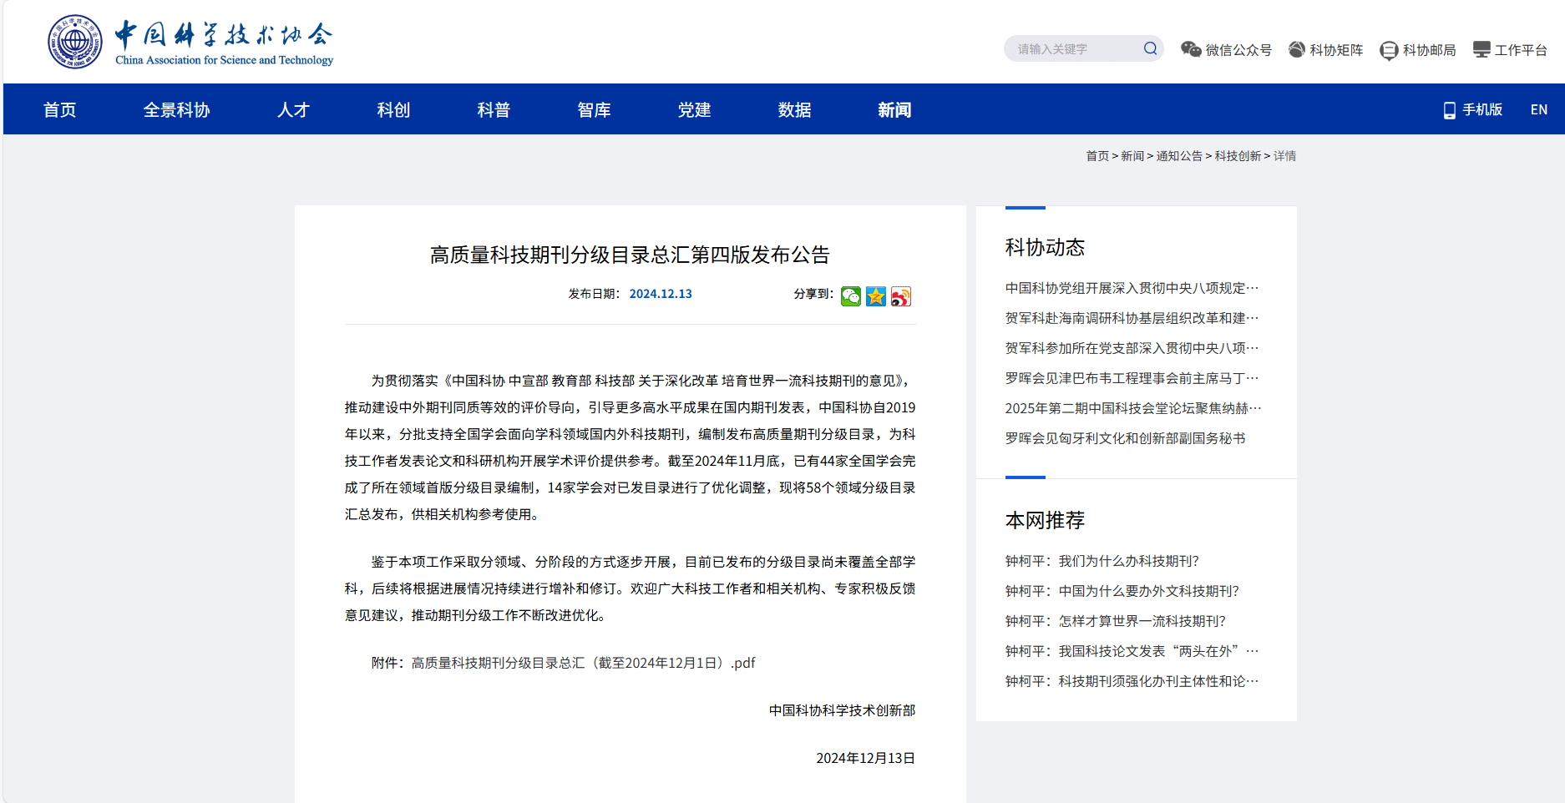The width and height of the screenshot is (1565, 803).
Task: Share the article to Sina Weibo
Action: pyautogui.click(x=900, y=296)
